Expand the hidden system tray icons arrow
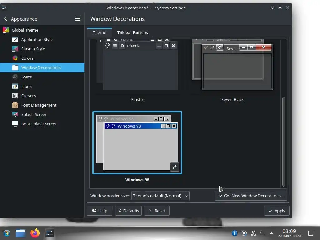Viewport: 320px width, 240px height. (x=272, y=233)
